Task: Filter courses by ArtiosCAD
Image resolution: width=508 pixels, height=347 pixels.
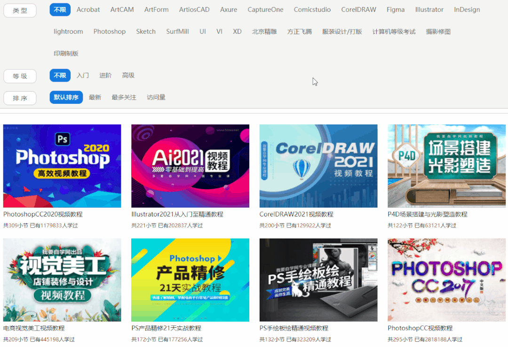Action: (194, 10)
